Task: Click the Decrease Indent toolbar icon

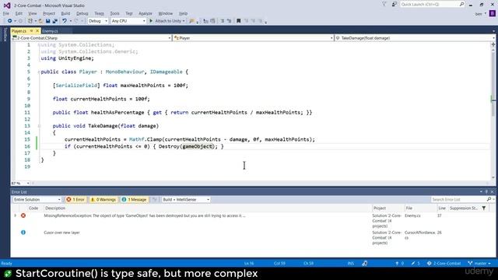Action: tap(223, 21)
